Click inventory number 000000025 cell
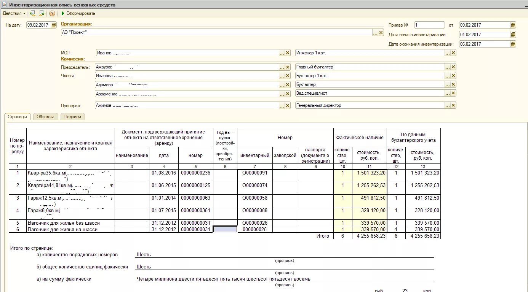528x292 pixels. pos(255,230)
